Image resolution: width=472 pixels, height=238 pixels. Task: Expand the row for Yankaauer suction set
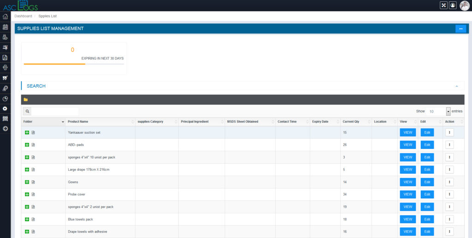click(x=27, y=132)
